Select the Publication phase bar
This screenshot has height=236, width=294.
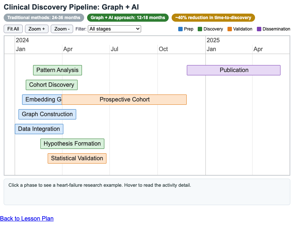click(234, 70)
